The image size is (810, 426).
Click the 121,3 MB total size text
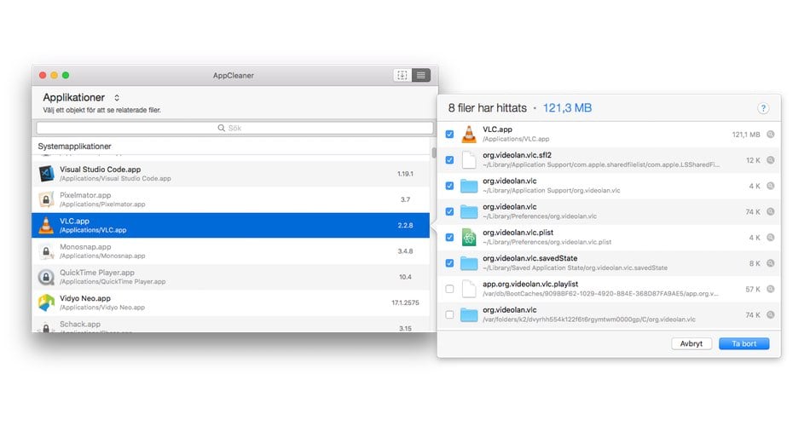pyautogui.click(x=567, y=108)
